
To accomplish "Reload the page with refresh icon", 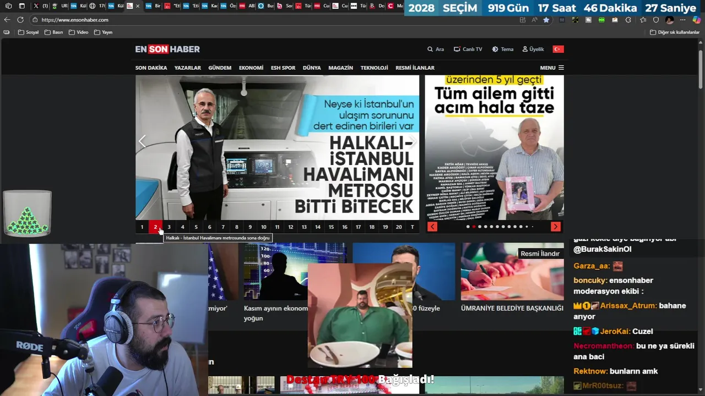I will [x=20, y=20].
